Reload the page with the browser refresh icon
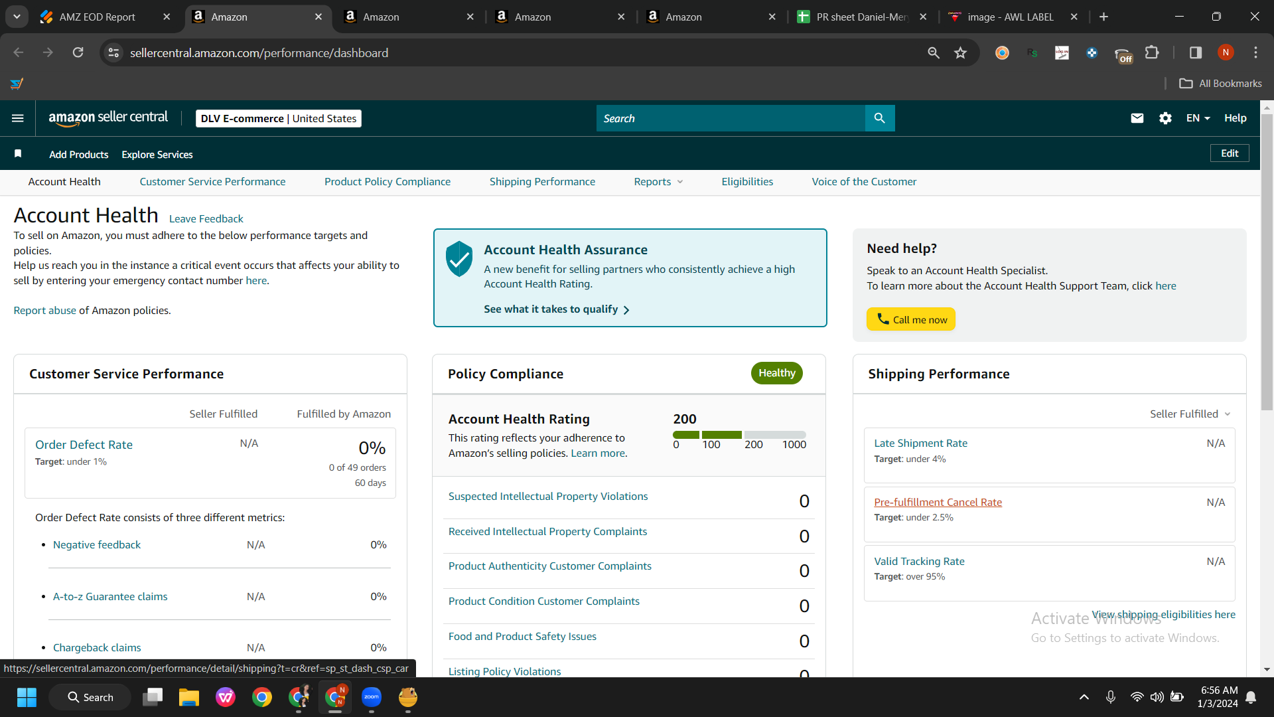Screen dimensions: 1274x717 (78, 52)
